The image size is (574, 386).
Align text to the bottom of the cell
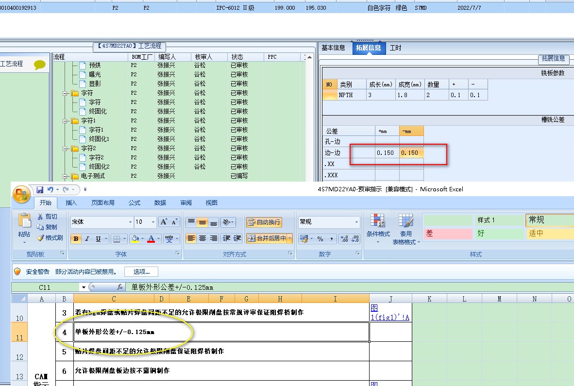click(213, 222)
